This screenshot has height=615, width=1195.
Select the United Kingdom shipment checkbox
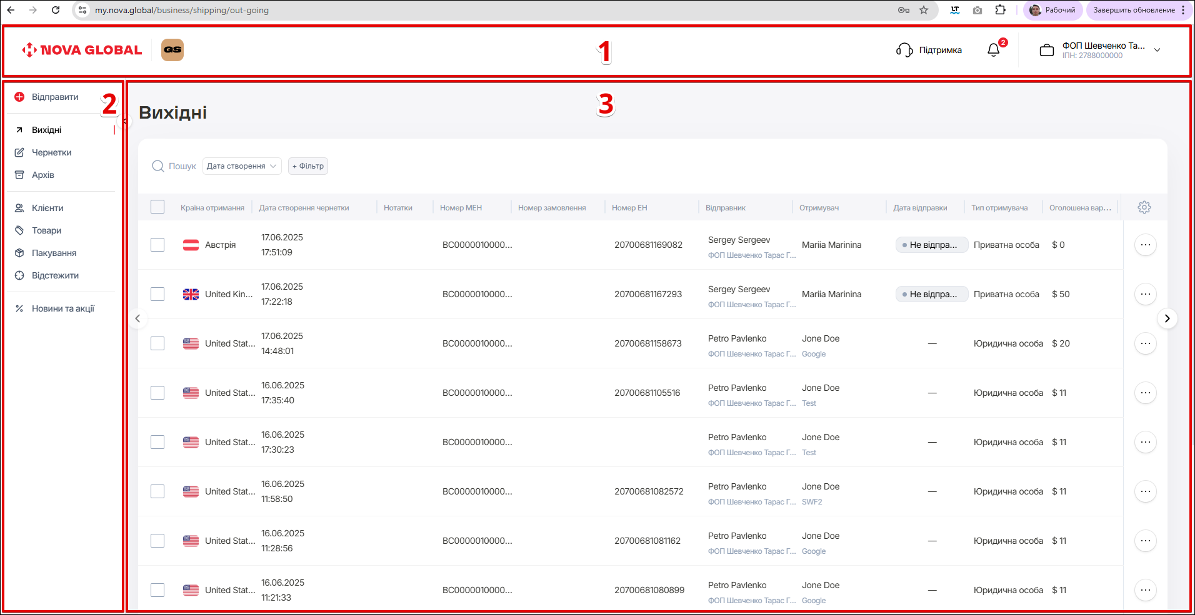(157, 294)
